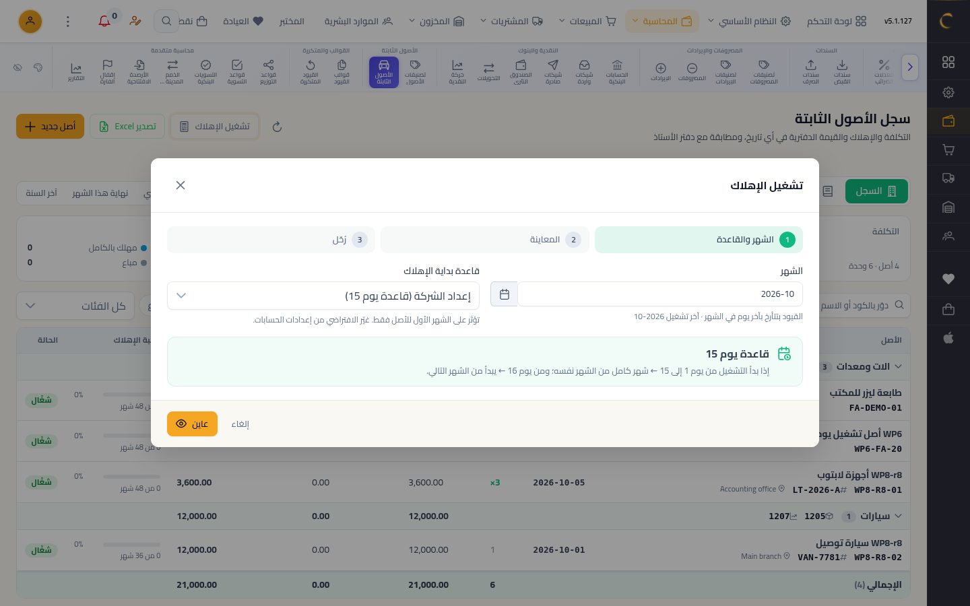Open Transfers (التحويلات) arrows icon
The width and height of the screenshot is (970, 606).
(x=488, y=72)
